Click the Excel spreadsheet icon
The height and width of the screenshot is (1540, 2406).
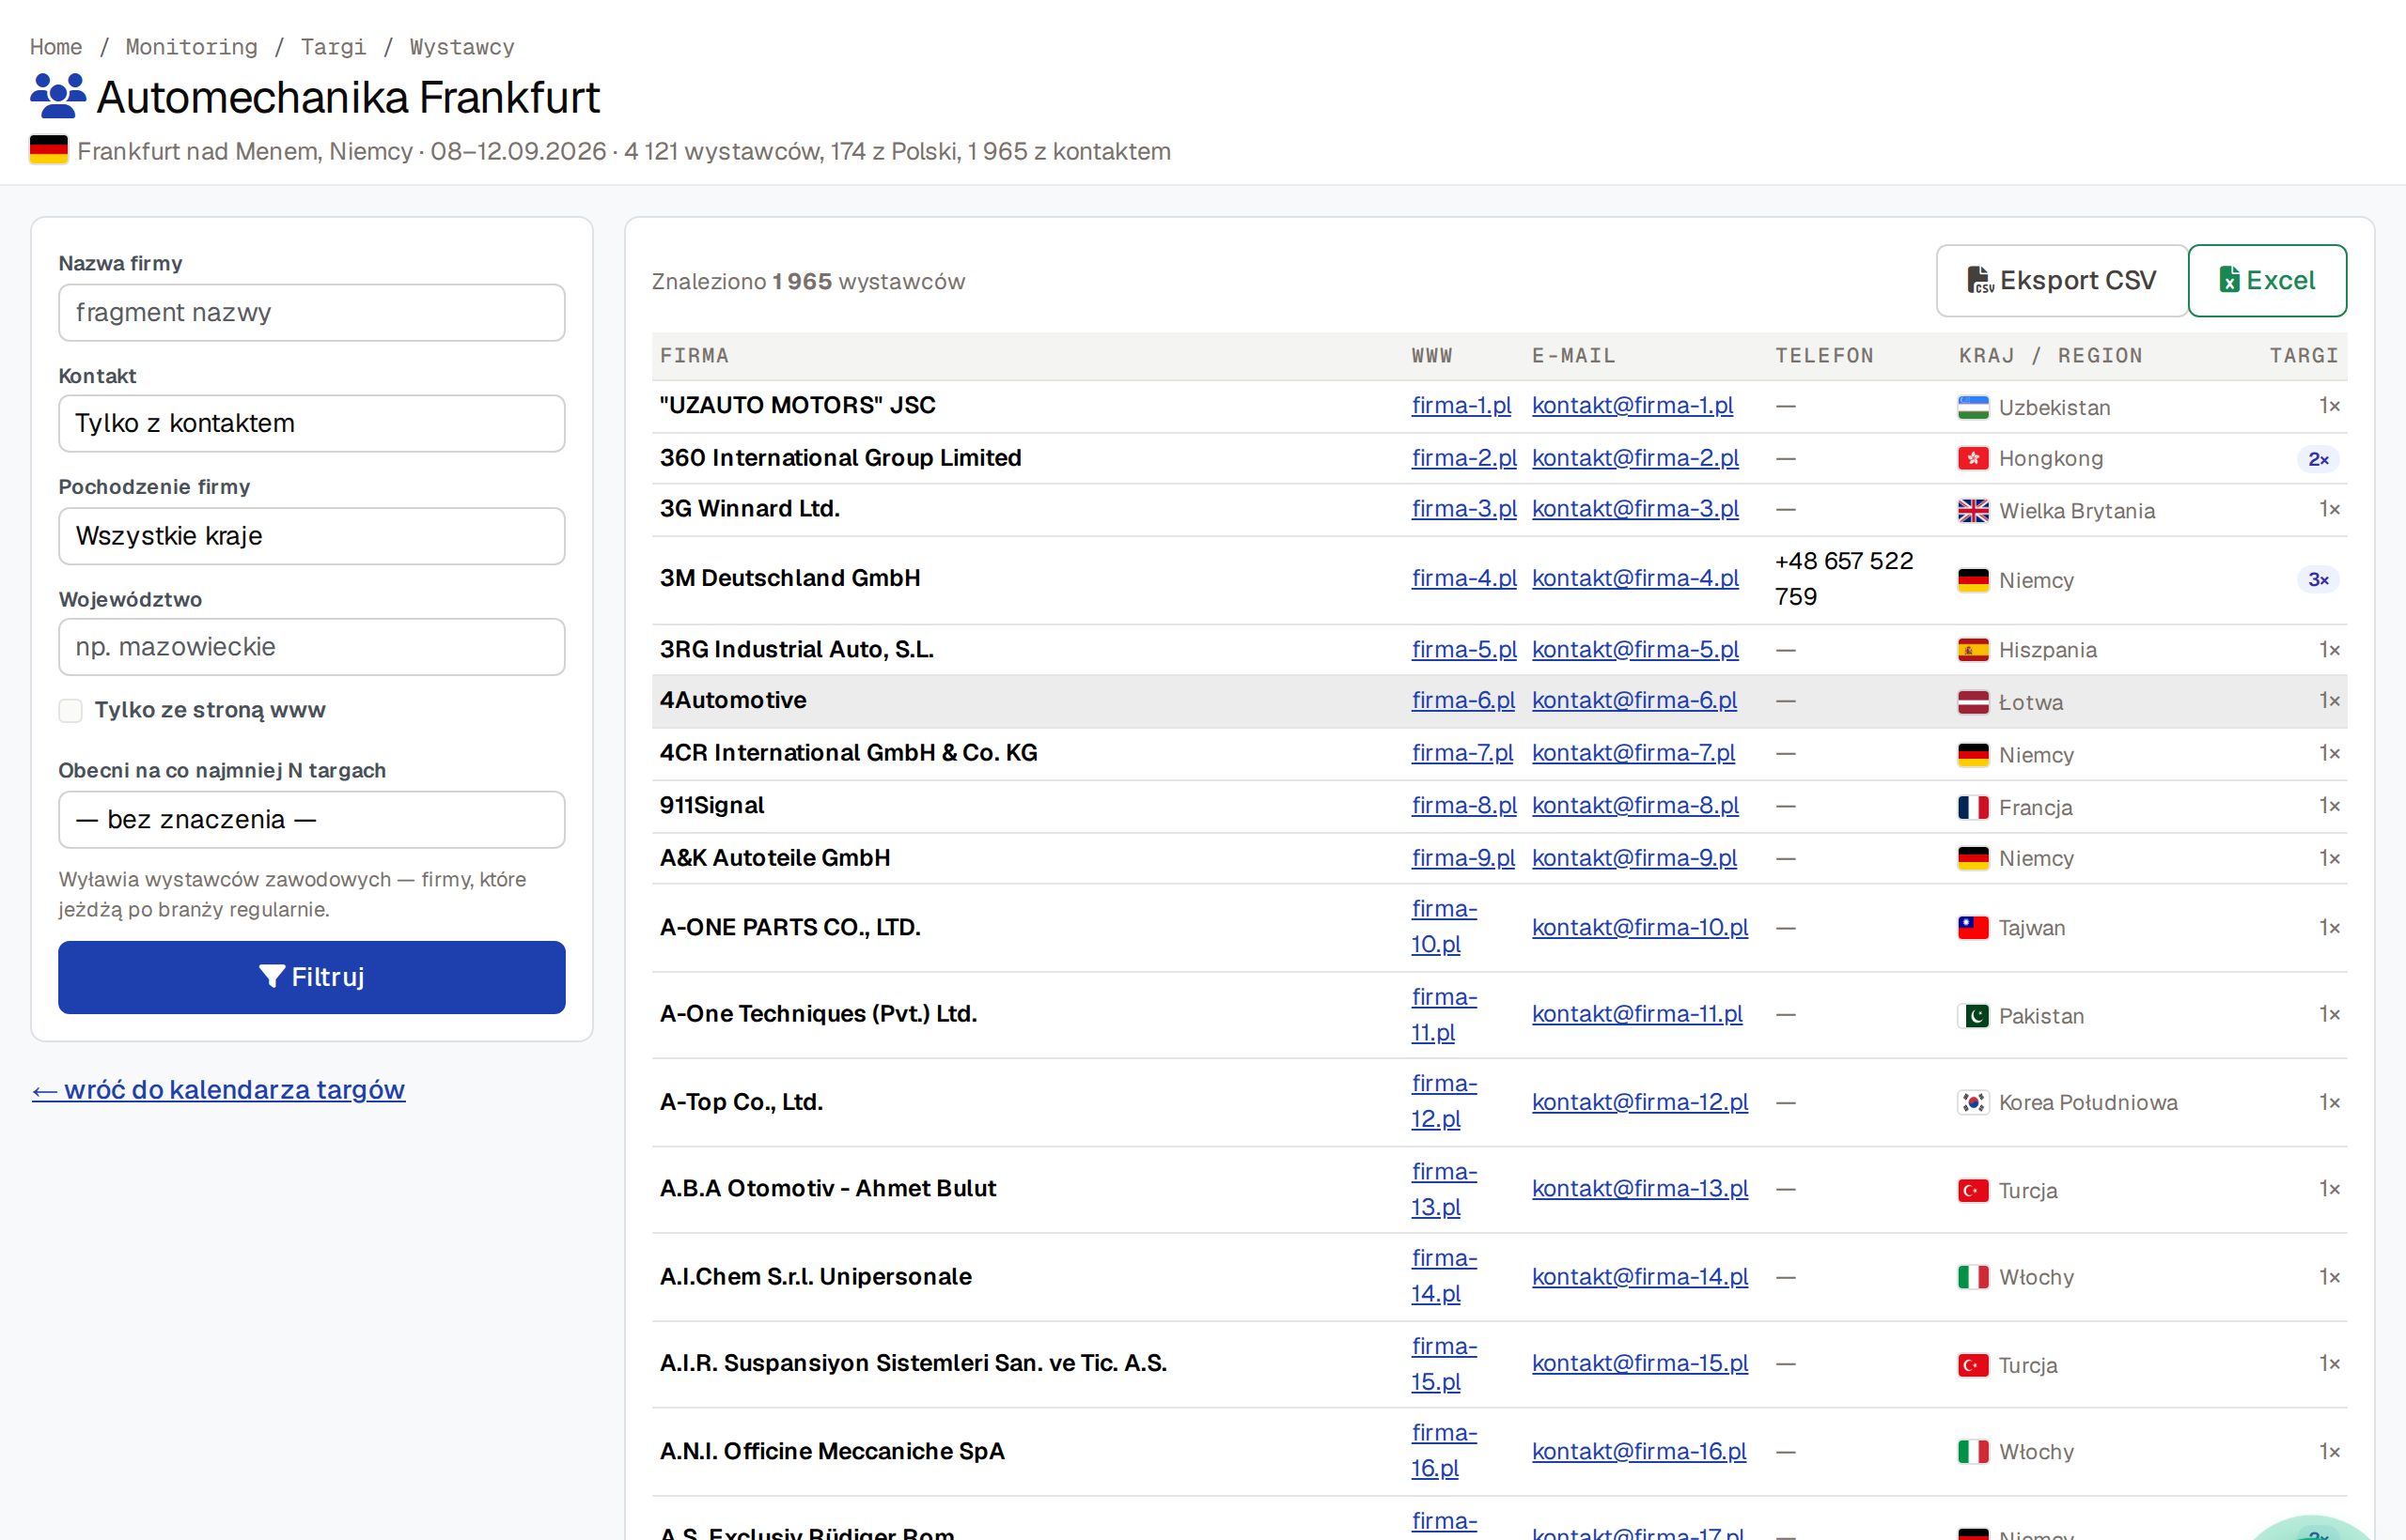click(2229, 280)
